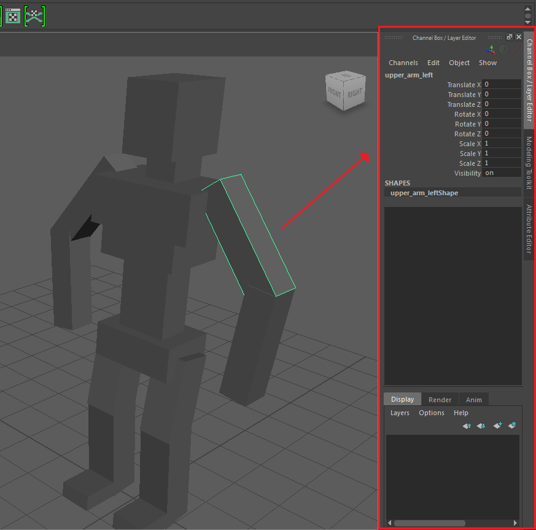The image size is (536, 530).
Task: Click the UV editor window shelf icon
Action: pyautogui.click(x=13, y=17)
